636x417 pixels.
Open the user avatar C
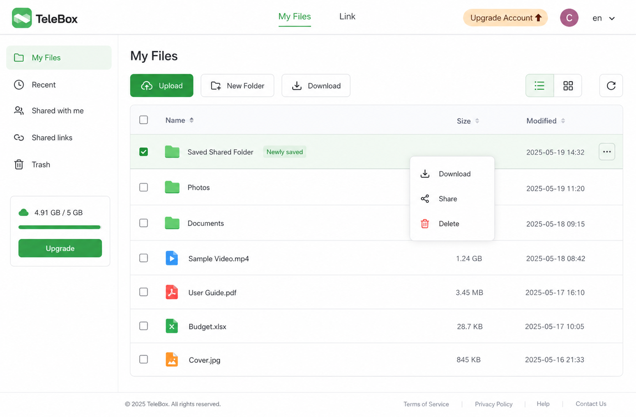[569, 18]
